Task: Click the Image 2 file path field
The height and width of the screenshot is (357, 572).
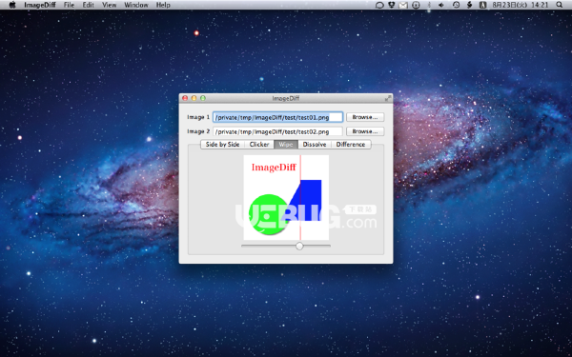Action: tap(278, 131)
